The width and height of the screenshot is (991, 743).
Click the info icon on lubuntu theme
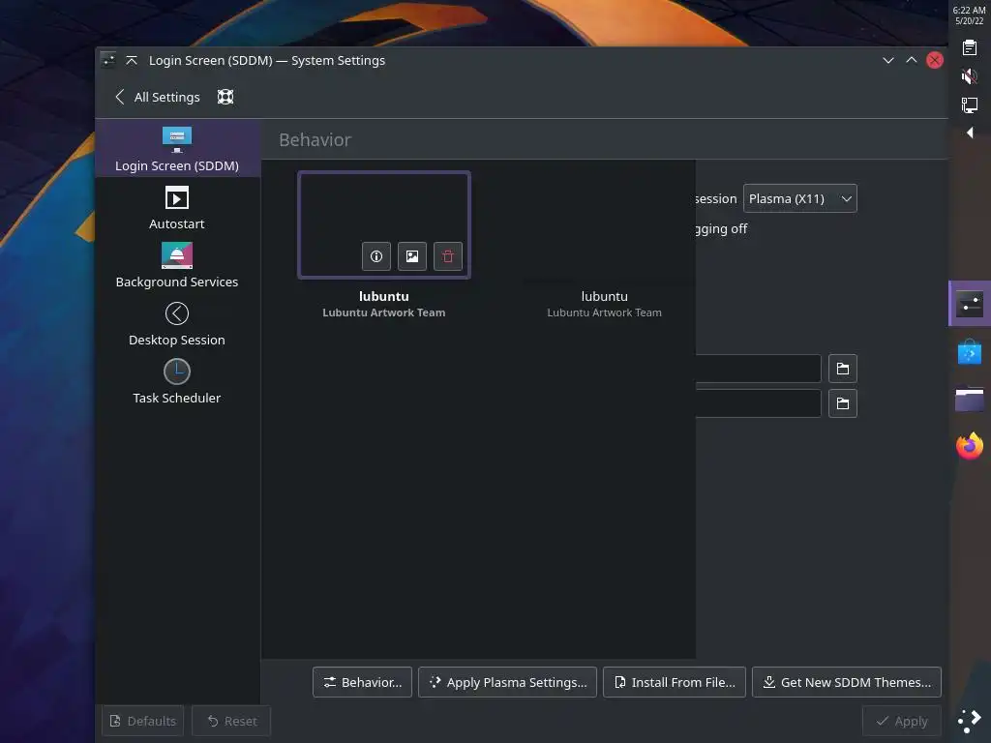click(x=376, y=255)
